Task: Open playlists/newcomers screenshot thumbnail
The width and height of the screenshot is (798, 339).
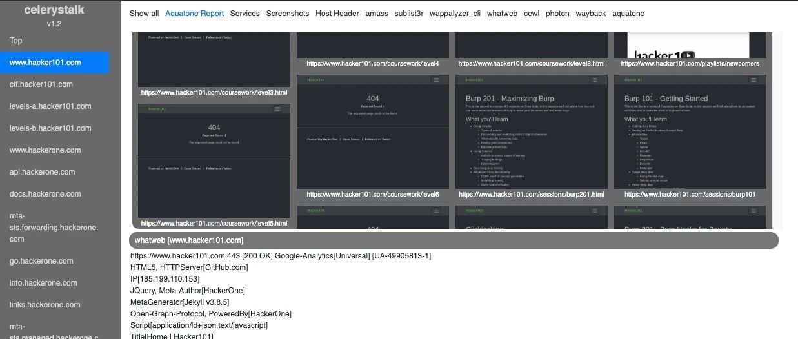Action: [690, 45]
